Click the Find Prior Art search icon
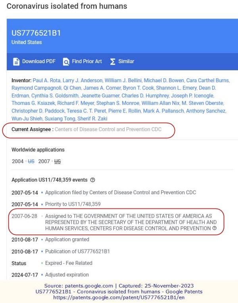 click(x=66, y=62)
